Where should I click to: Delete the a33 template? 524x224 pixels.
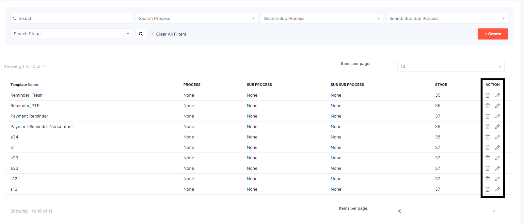point(487,168)
